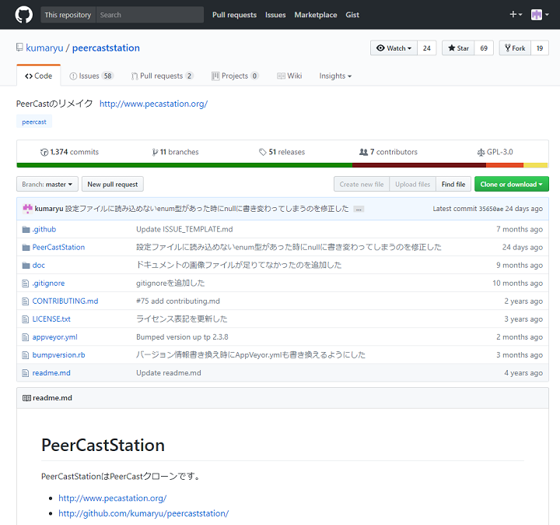Viewport: 560px width, 525px height.
Task: Click the This repository search scope label
Action: coord(68,15)
